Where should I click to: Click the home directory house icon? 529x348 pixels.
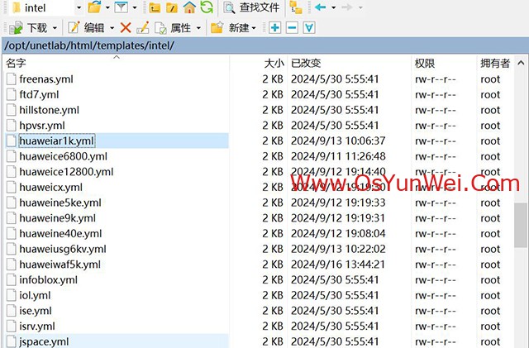click(x=189, y=7)
